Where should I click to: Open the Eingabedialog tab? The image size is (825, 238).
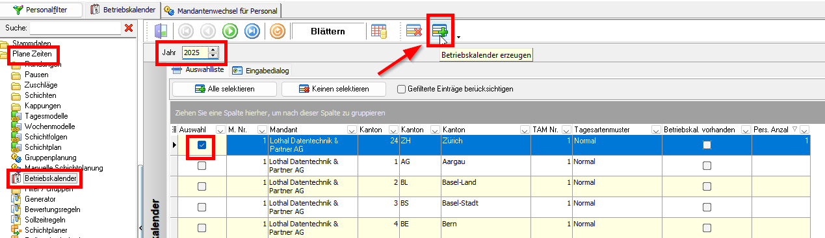click(260, 70)
